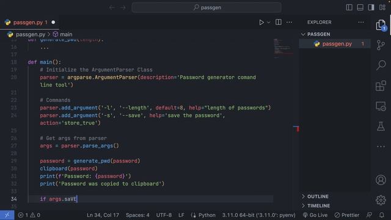
Task: Click Ln 34, Col 17 cursor position
Action: click(103, 215)
